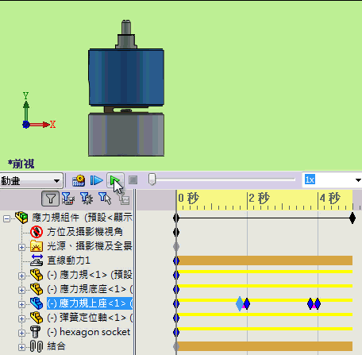Select the 結合 tree row text

click(56, 346)
